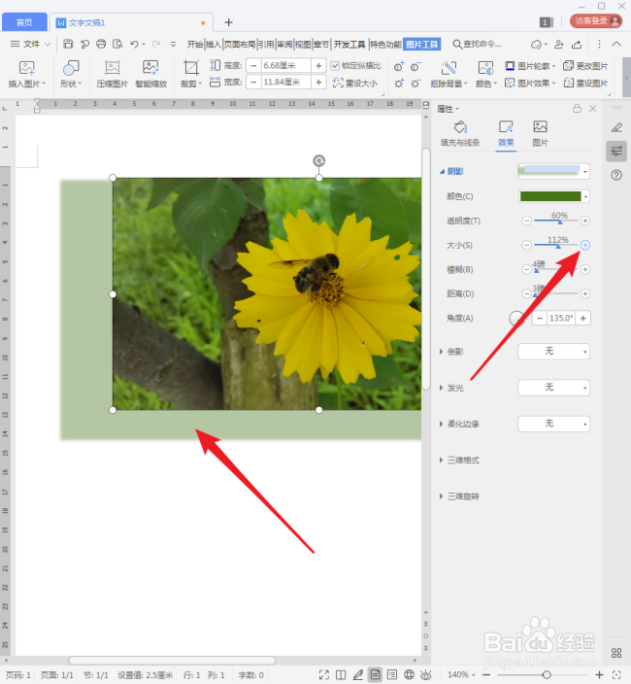Switch to the Page Layout ribbon tab
The image size is (631, 684).
pyautogui.click(x=240, y=44)
